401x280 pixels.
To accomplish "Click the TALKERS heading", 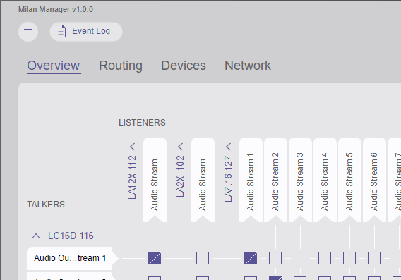I will tap(46, 205).
